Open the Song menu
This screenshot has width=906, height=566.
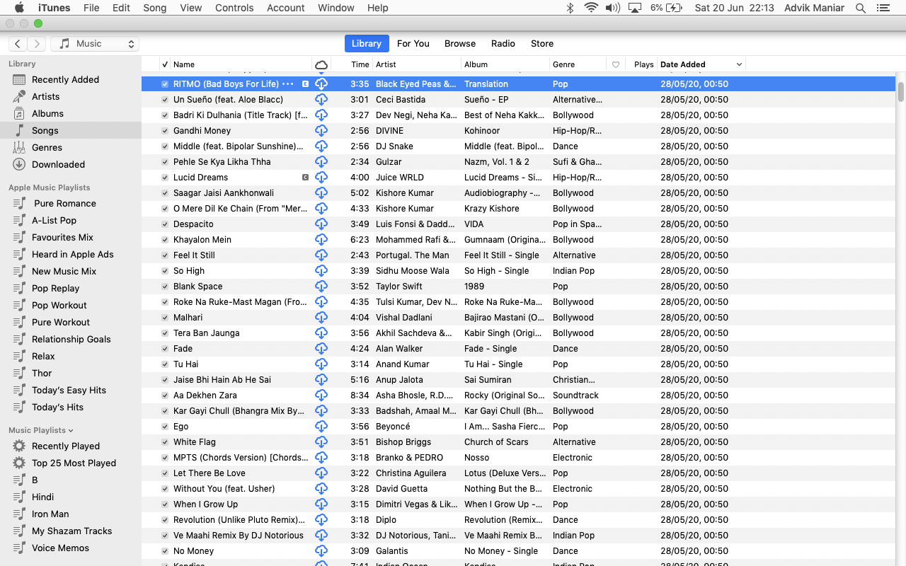pyautogui.click(x=155, y=8)
